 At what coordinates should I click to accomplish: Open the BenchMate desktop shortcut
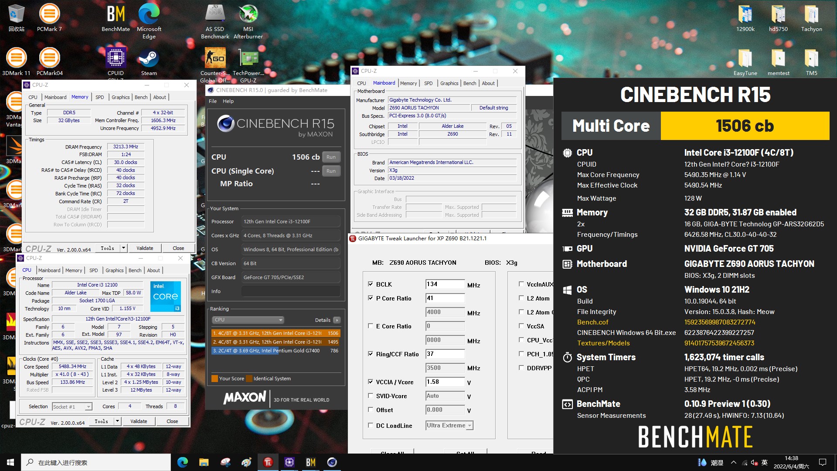[116, 18]
